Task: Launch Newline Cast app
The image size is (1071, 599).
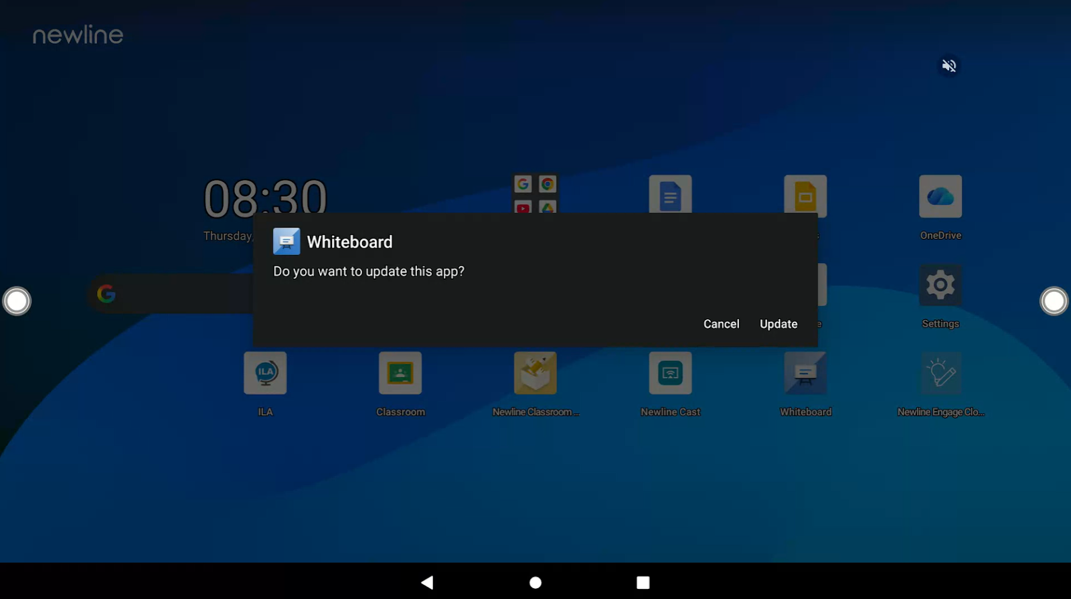Action: point(670,373)
